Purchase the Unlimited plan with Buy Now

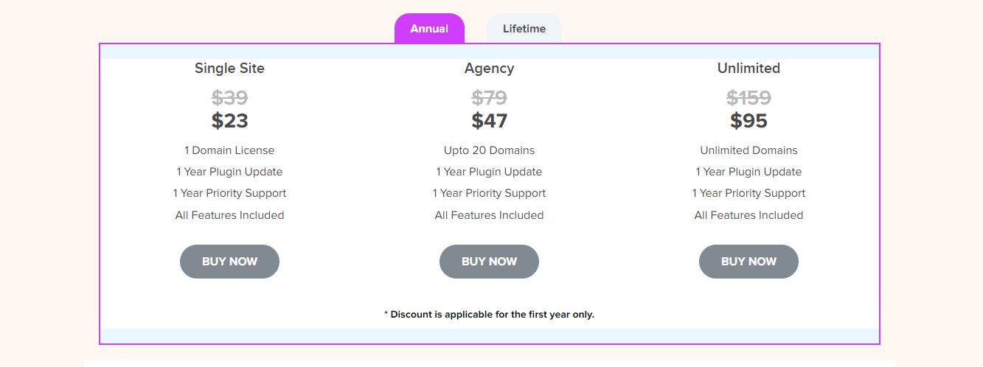tap(748, 262)
